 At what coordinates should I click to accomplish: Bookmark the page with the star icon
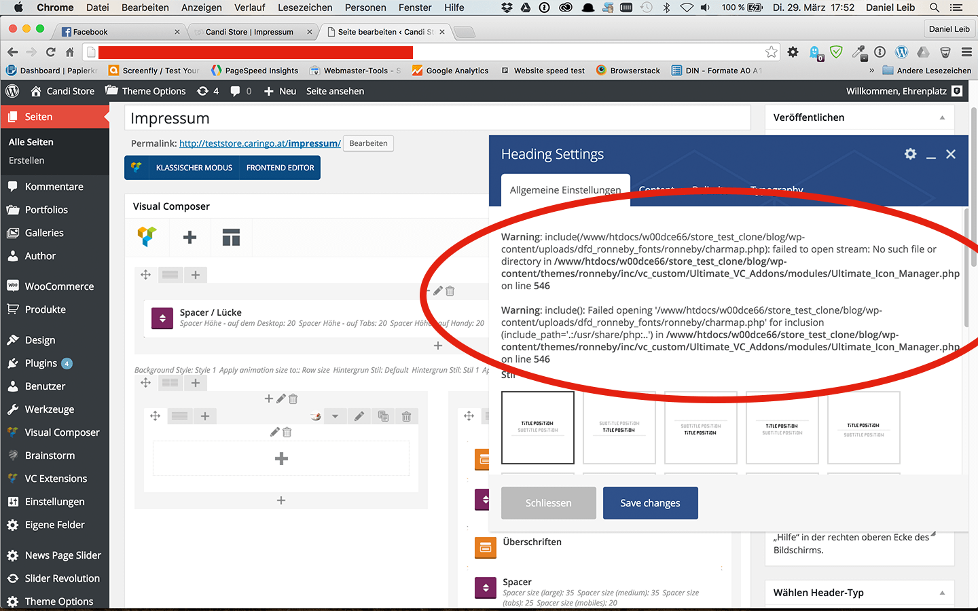click(x=772, y=52)
